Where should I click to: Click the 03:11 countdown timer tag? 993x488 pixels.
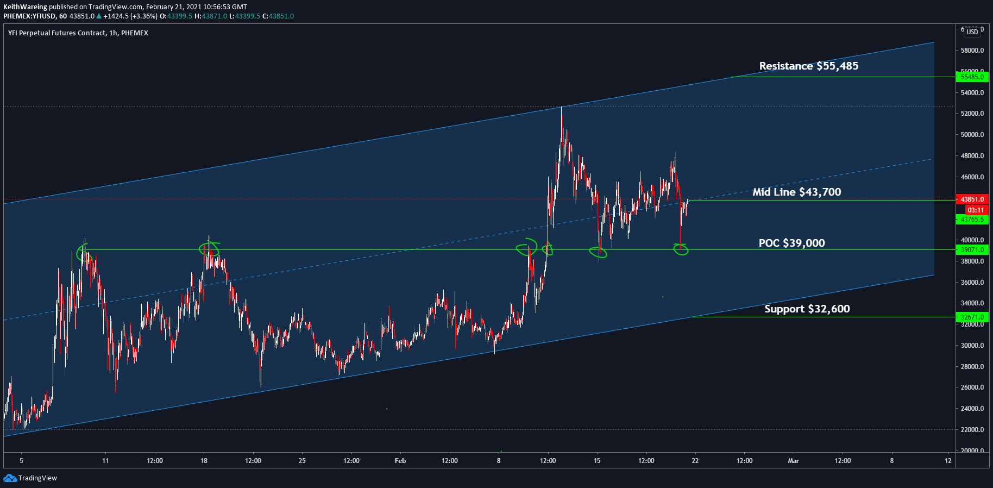point(976,210)
